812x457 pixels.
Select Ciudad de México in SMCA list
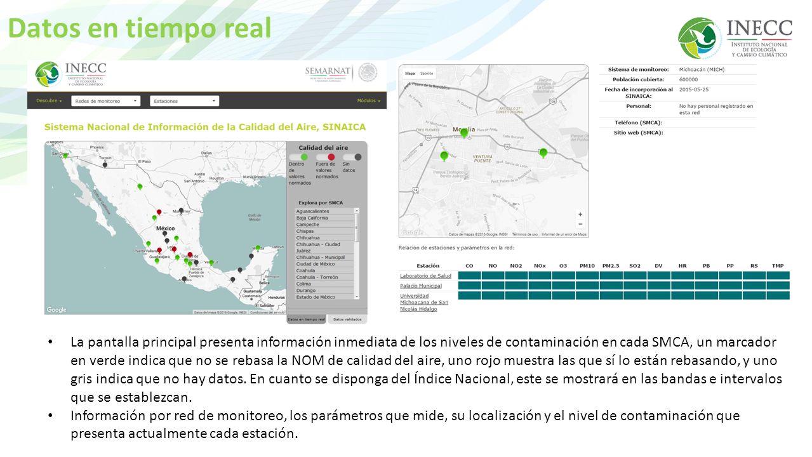(x=324, y=264)
